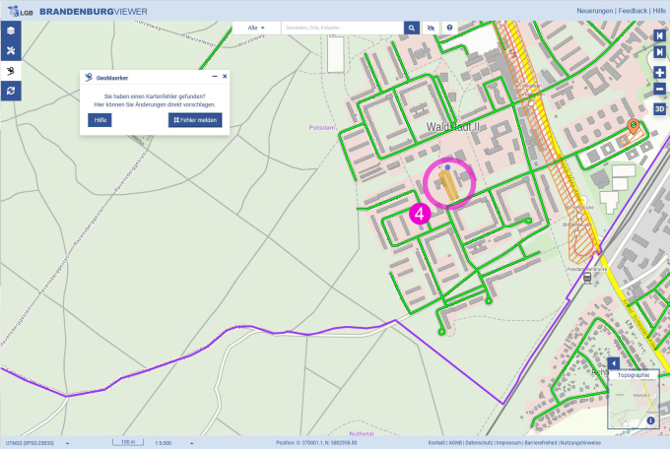Click the Potsdam boundary label
This screenshot has width=670, height=449.
pyautogui.click(x=322, y=127)
